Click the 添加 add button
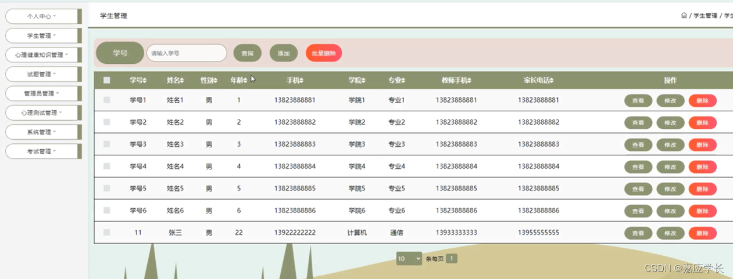Screen dimensions: 733x279 pos(284,53)
